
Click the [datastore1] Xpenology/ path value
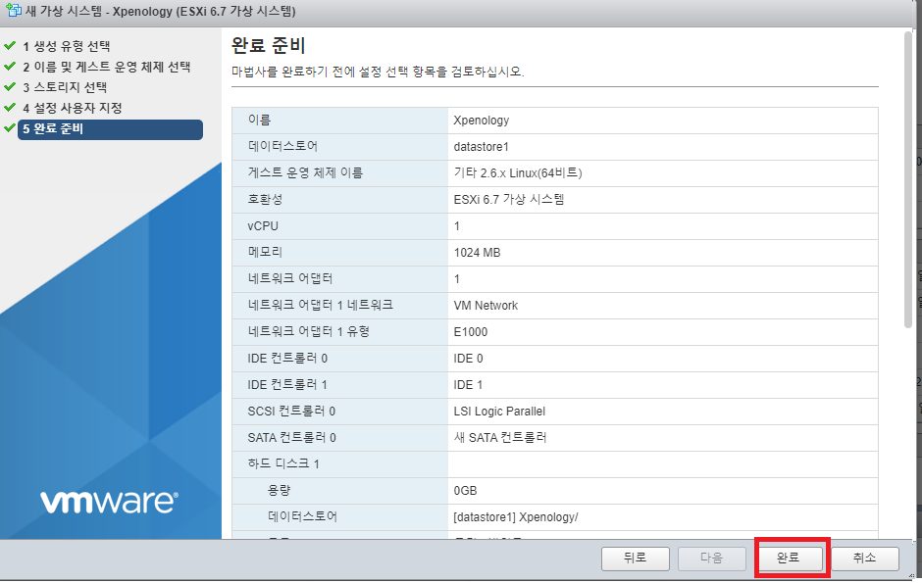[516, 517]
